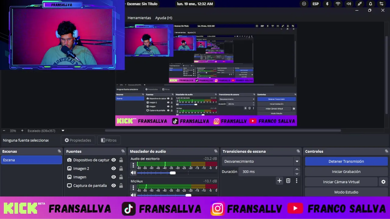Image resolution: width=390 pixels, height=219 pixels.
Task: Open Bluetooth menu in system bar
Action: (327, 4)
